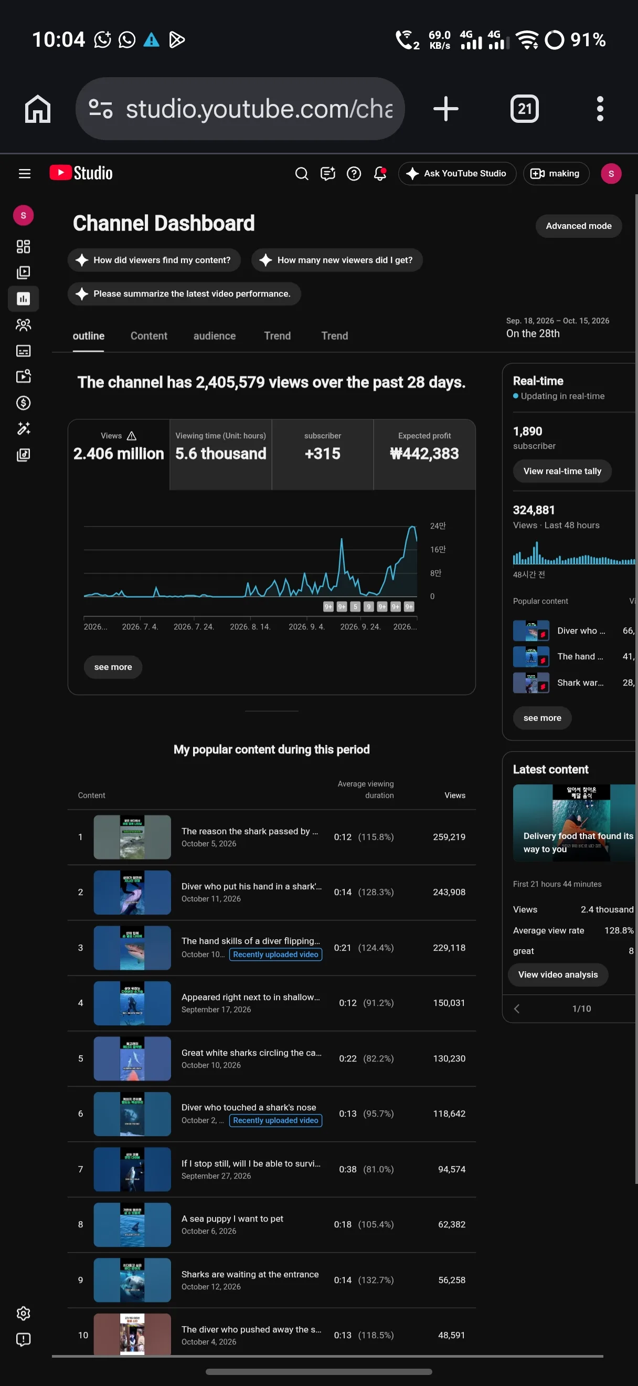The height and width of the screenshot is (1386, 638).
Task: Open the browser home page icon
Action: (x=38, y=109)
